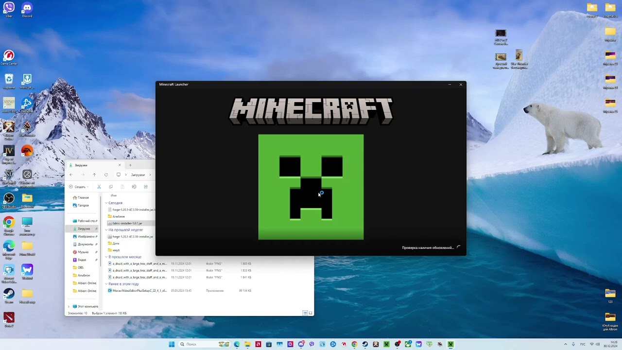Open the Viber desktop shortcut

9,10
